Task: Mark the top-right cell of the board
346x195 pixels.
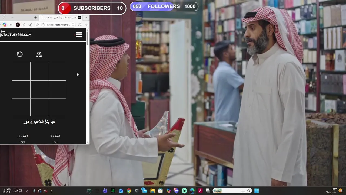Action: (x=57, y=71)
